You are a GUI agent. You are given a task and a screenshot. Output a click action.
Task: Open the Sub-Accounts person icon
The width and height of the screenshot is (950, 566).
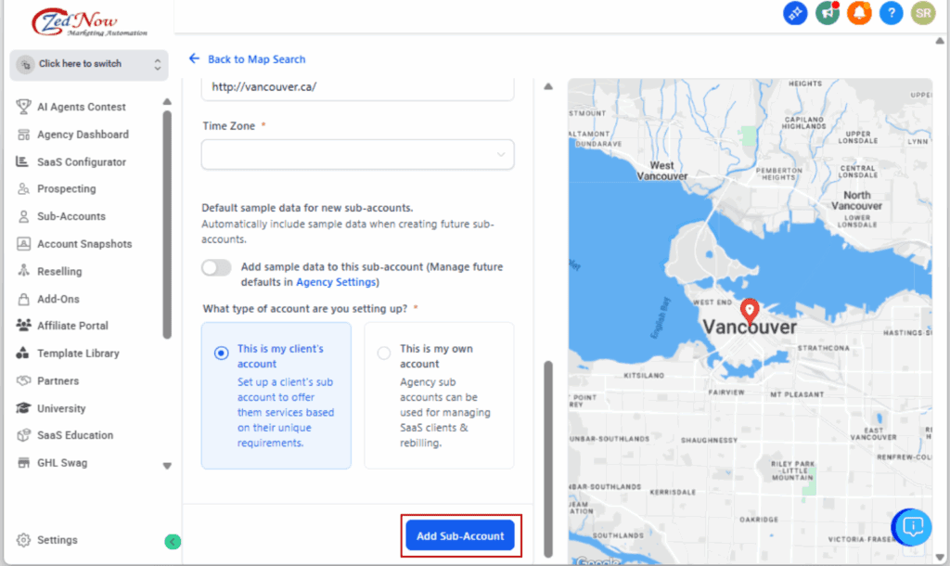tap(23, 216)
